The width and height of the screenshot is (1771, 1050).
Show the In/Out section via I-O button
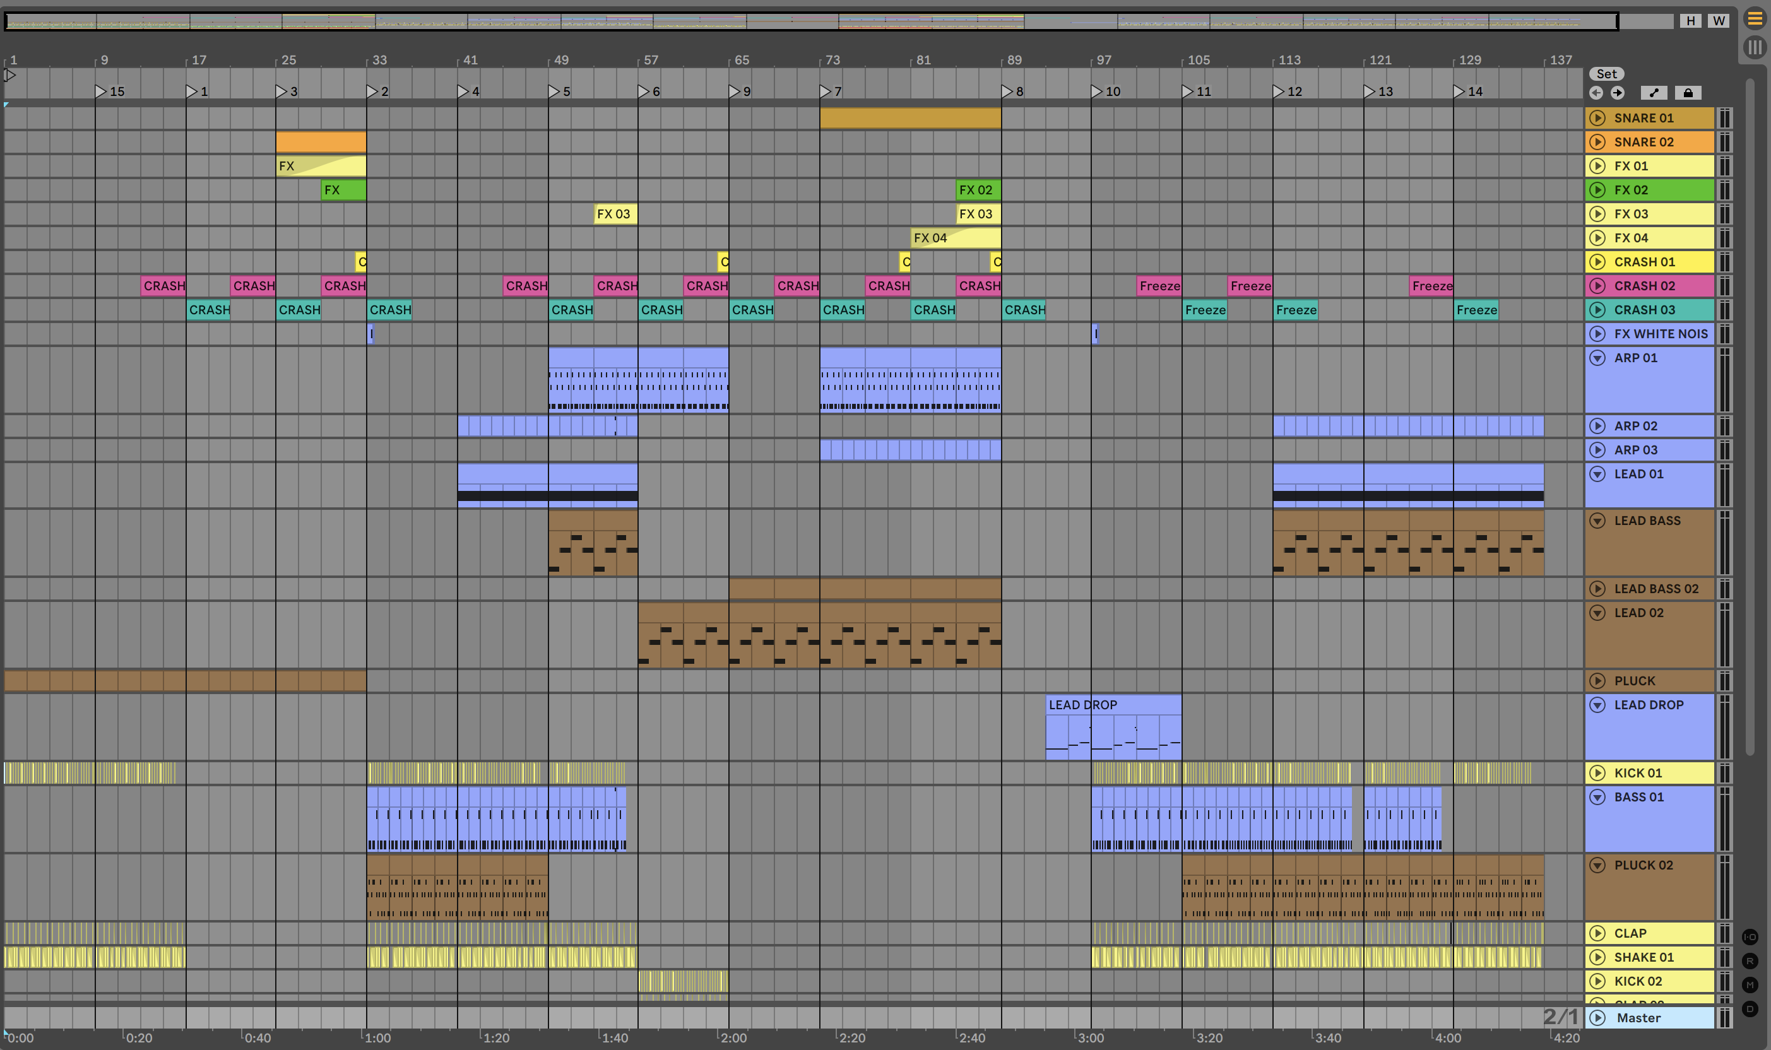pyautogui.click(x=1750, y=937)
